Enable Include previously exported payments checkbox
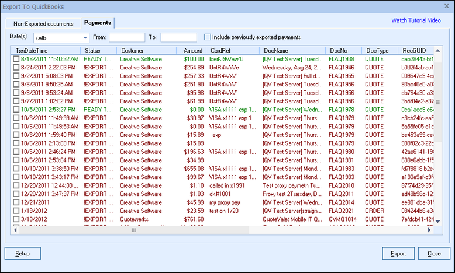 coord(208,37)
